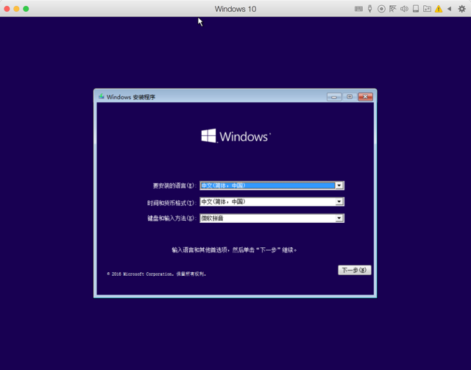
Task: Click the 时间和货币格式 label
Action: point(171,203)
